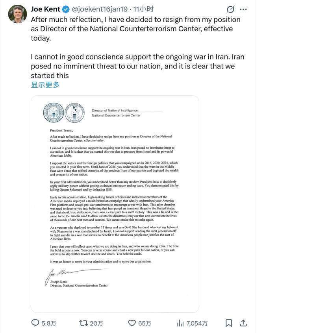Bookmark this post
The width and height of the screenshot is (315, 333).
[x=229, y=323]
